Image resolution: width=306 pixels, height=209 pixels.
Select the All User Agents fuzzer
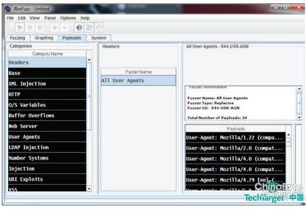(x=138, y=81)
